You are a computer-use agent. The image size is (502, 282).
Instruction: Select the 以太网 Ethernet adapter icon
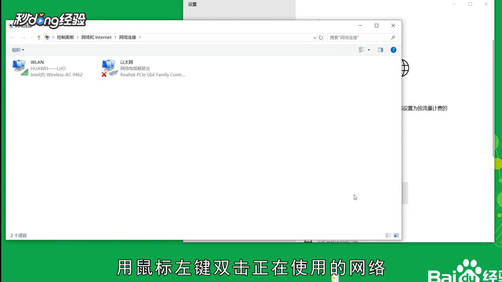[110, 68]
